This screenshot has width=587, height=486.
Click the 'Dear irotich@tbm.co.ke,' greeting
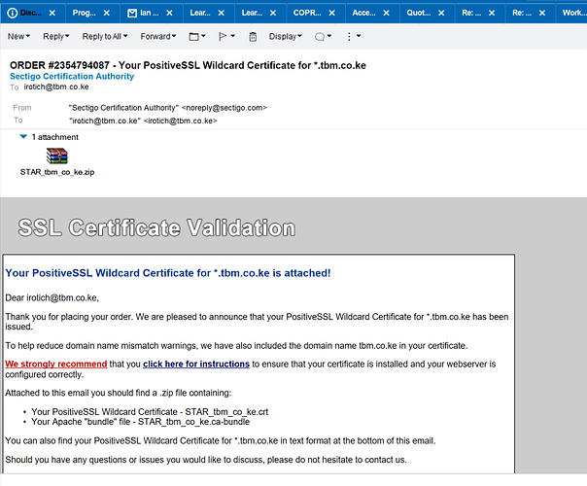pyautogui.click(x=52, y=297)
